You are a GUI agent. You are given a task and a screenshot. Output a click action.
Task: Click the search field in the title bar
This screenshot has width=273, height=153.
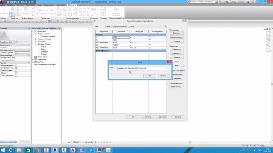202,2
